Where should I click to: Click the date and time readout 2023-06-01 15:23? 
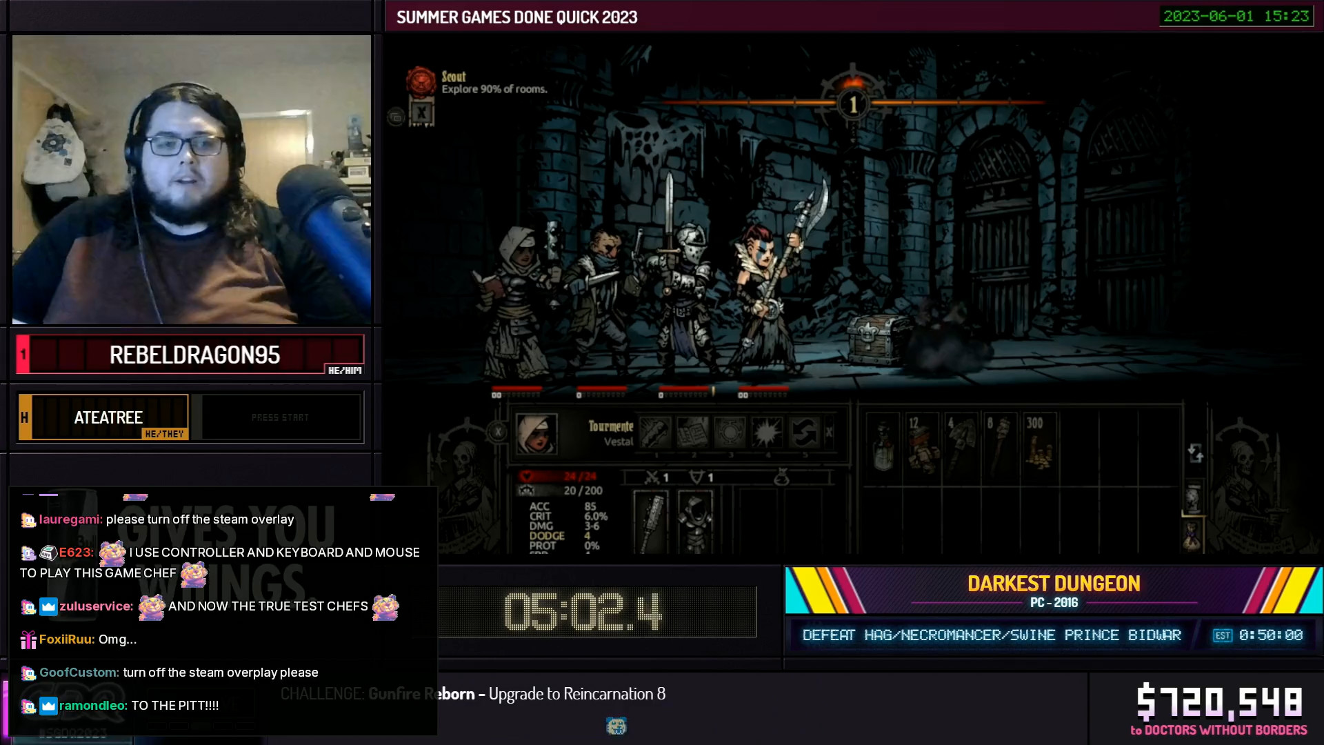point(1236,16)
